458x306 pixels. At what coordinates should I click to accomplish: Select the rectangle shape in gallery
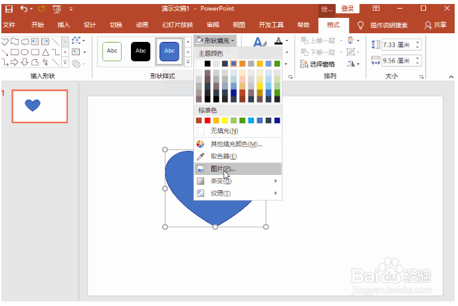click(15, 53)
